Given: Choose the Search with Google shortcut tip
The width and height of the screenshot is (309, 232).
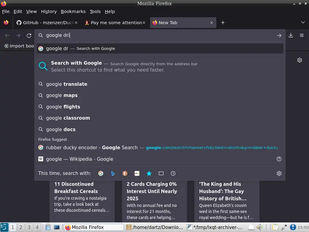Looking at the screenshot, I should [160, 66].
